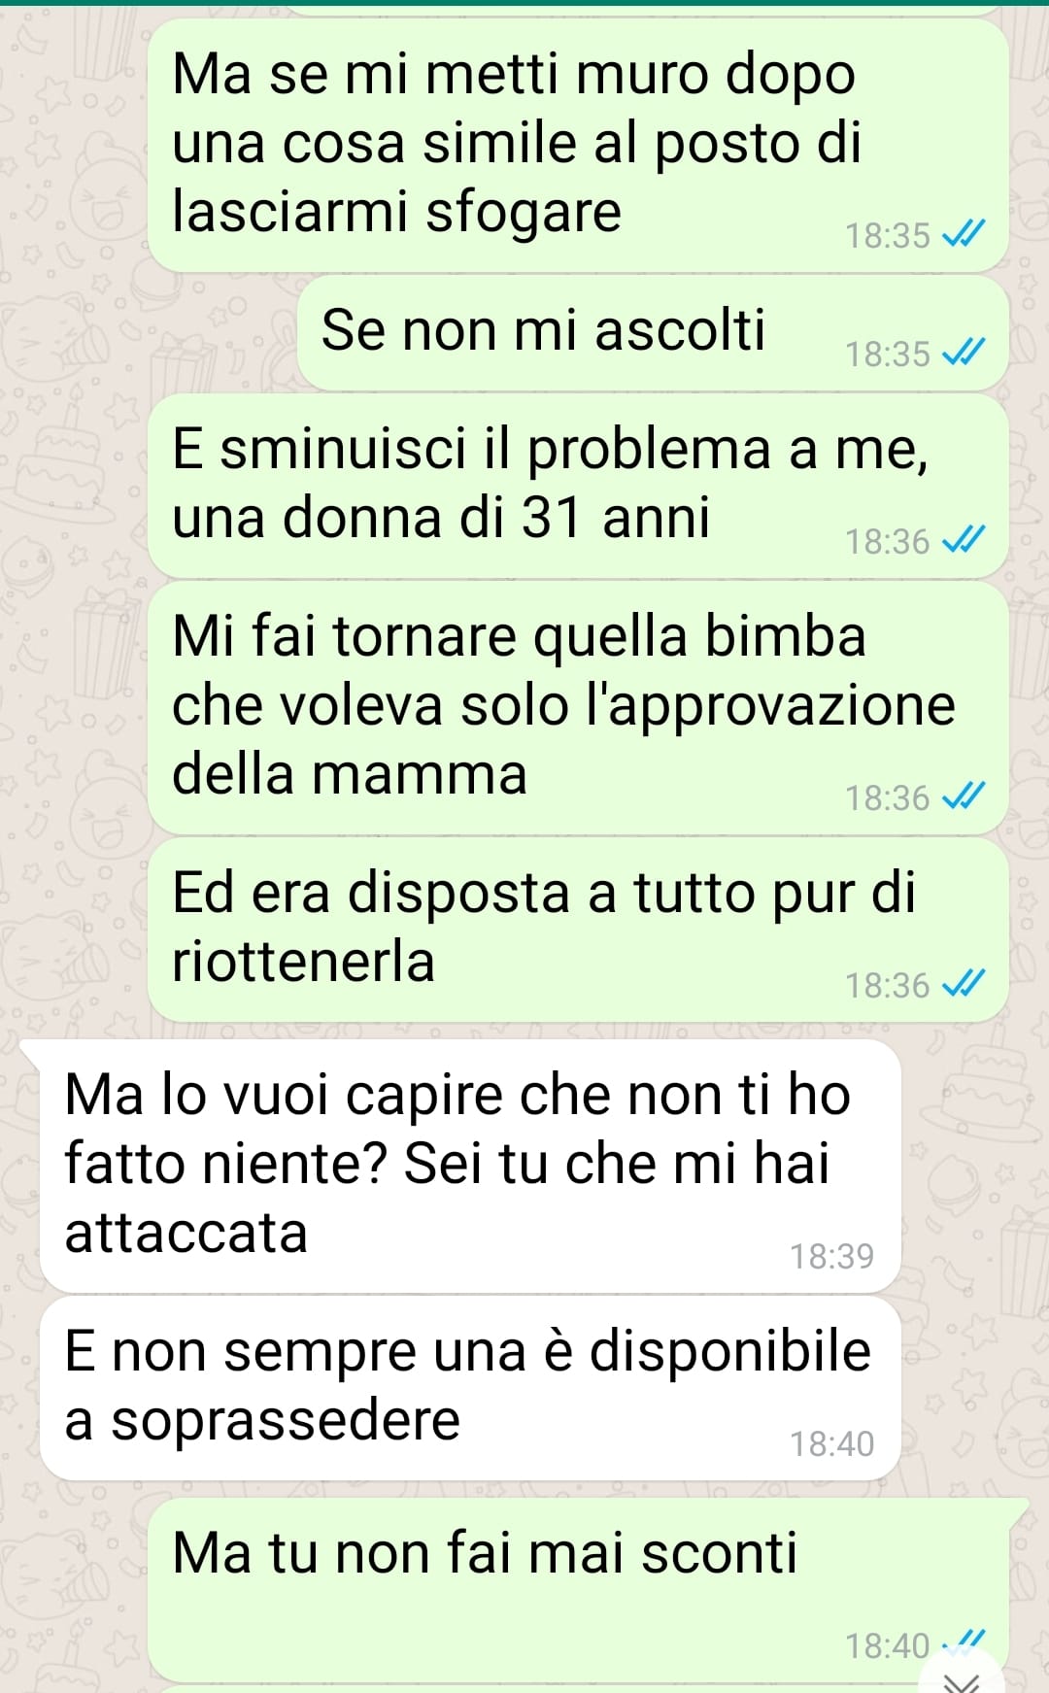Select message "E sminuisci il problema a me"
This screenshot has width=1049, height=1693.
578,486
